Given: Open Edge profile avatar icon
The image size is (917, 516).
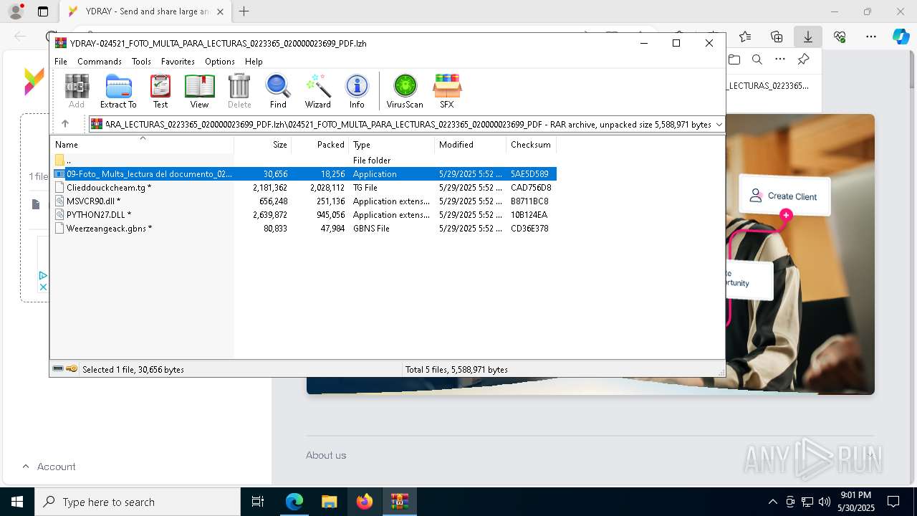Looking at the screenshot, I should [x=16, y=11].
